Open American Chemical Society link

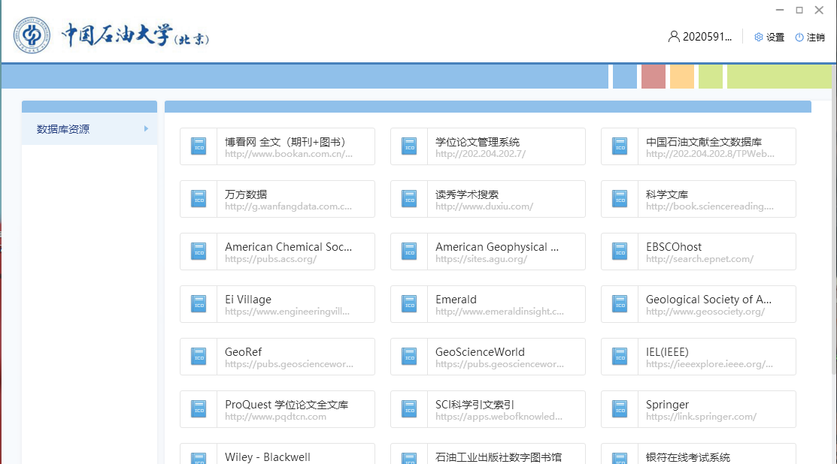point(288,247)
